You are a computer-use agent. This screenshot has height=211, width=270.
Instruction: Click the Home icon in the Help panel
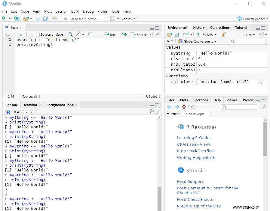pos(184,107)
